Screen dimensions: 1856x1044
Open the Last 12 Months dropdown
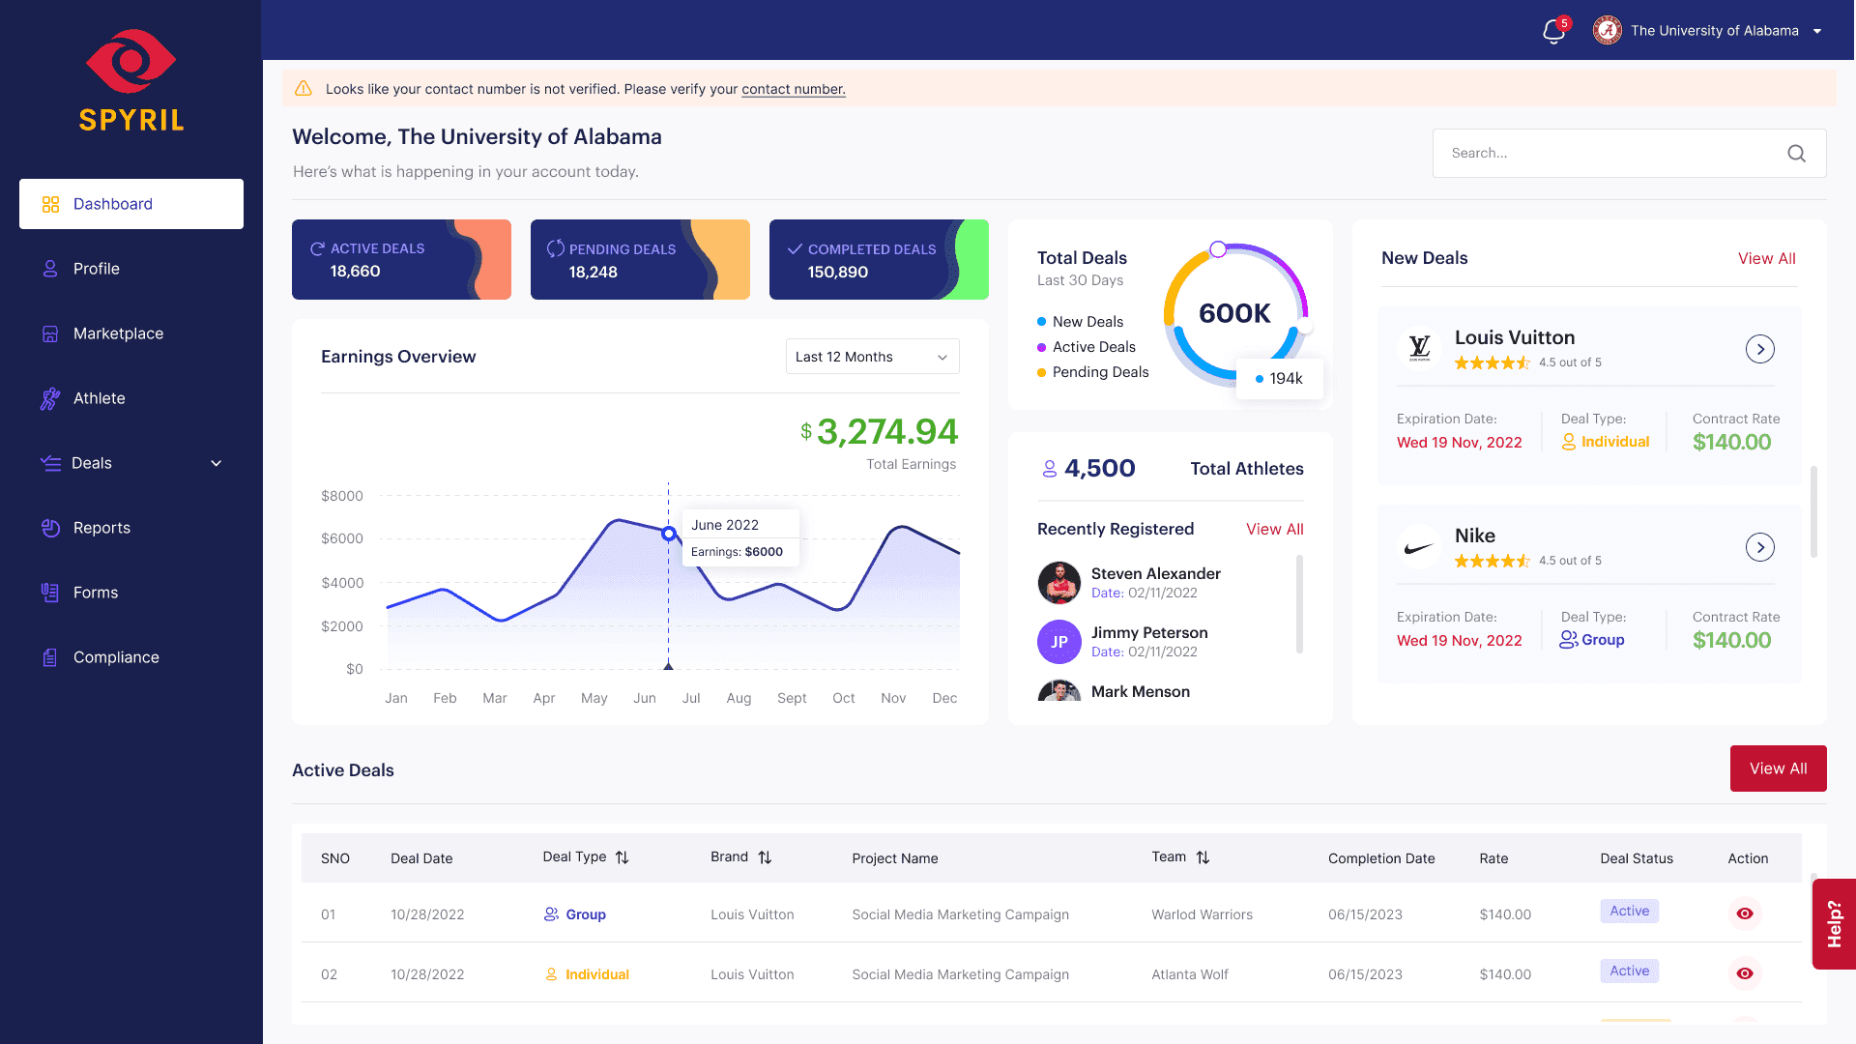pyautogui.click(x=872, y=357)
